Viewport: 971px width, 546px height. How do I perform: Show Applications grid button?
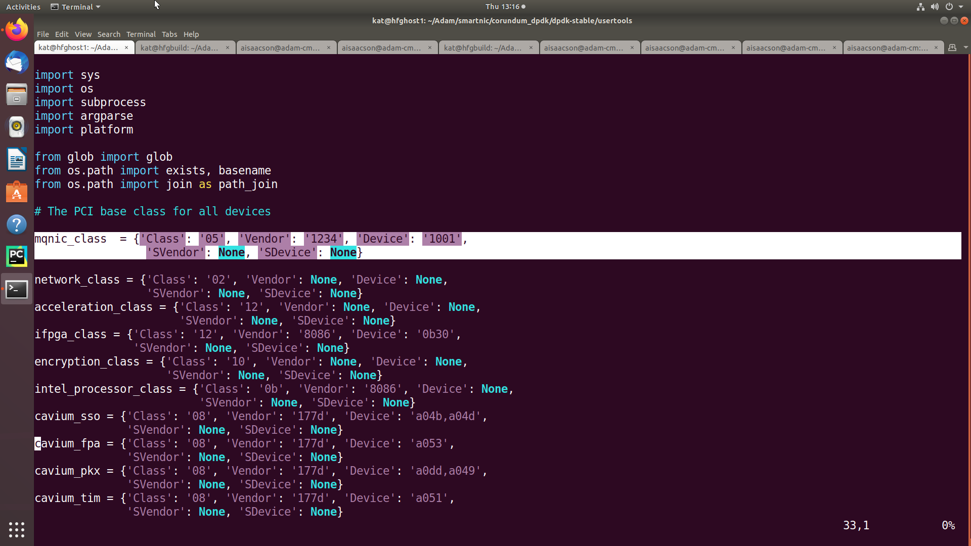coord(17,529)
